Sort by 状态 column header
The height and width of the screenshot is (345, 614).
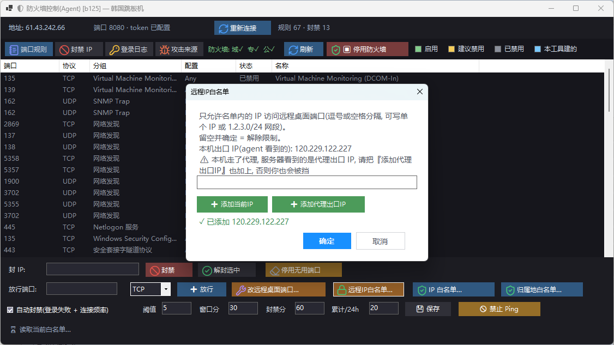254,66
